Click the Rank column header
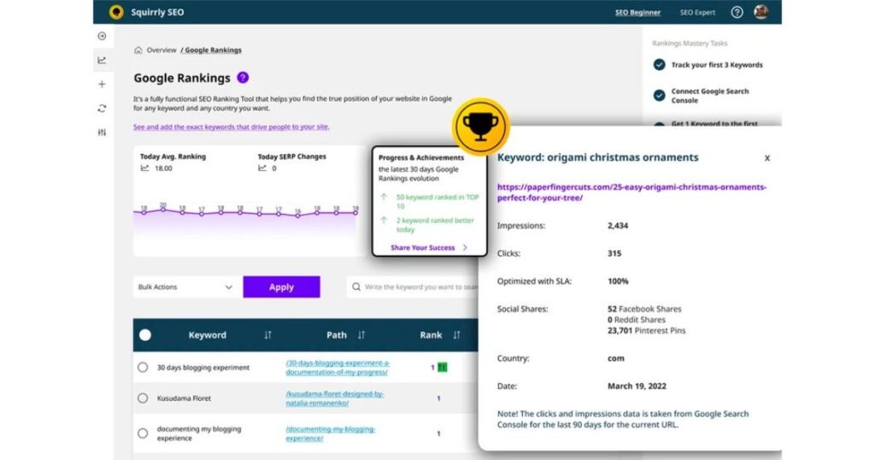 coord(431,335)
